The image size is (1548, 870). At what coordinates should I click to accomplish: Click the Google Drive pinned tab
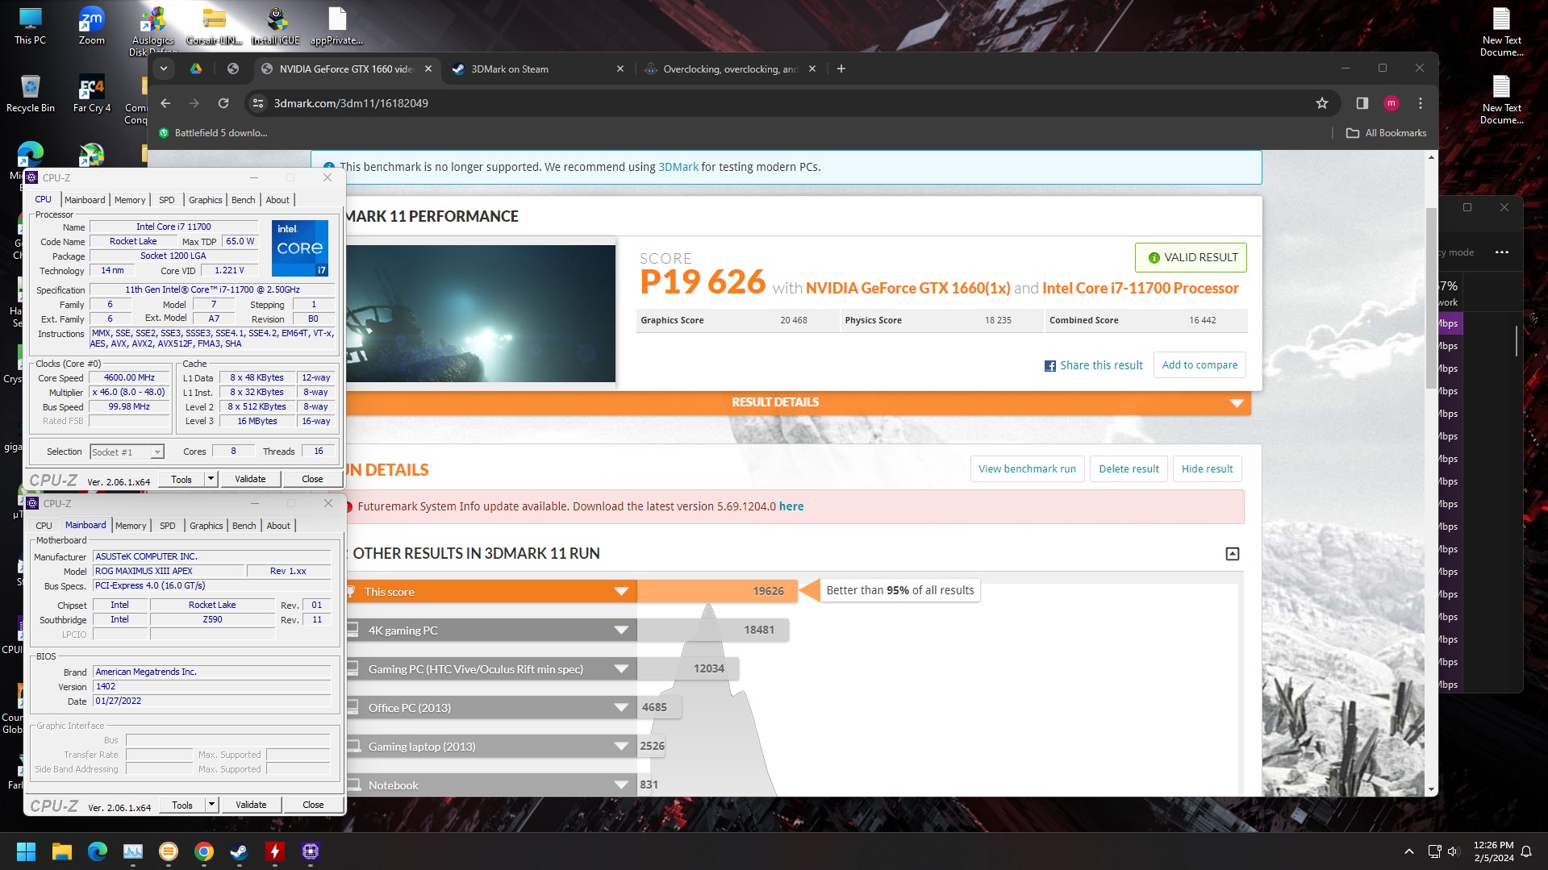tap(196, 69)
